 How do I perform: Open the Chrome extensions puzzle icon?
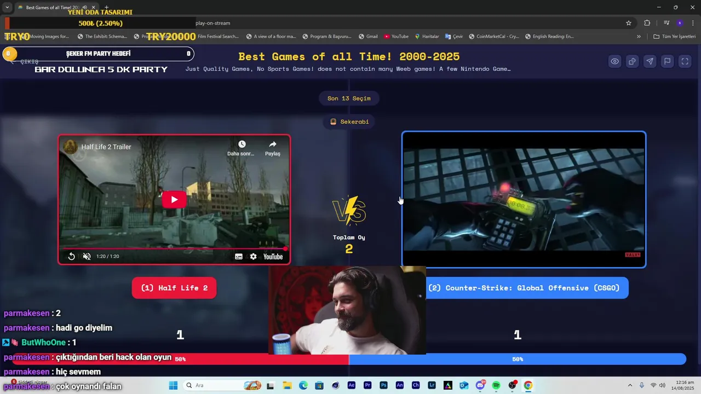(647, 23)
